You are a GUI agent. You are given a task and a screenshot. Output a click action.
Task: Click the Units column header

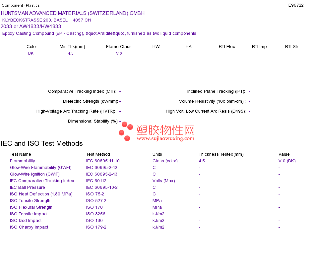click(x=157, y=154)
